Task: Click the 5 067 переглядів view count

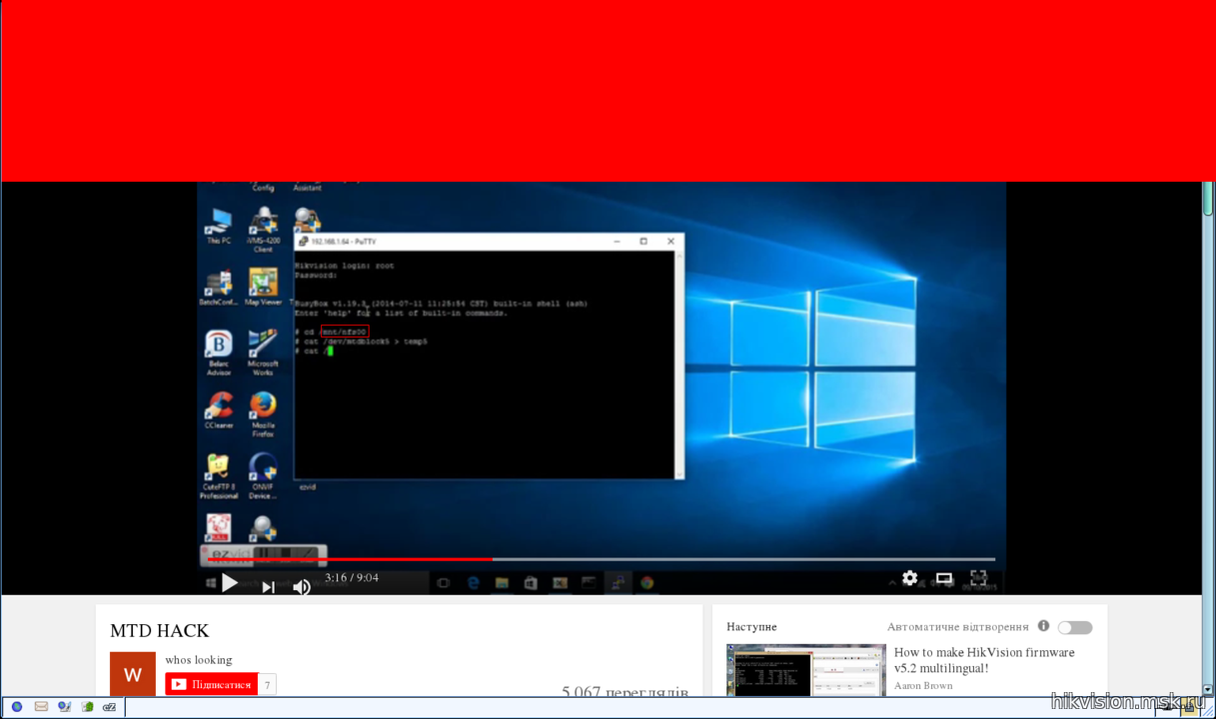Action: (x=625, y=691)
